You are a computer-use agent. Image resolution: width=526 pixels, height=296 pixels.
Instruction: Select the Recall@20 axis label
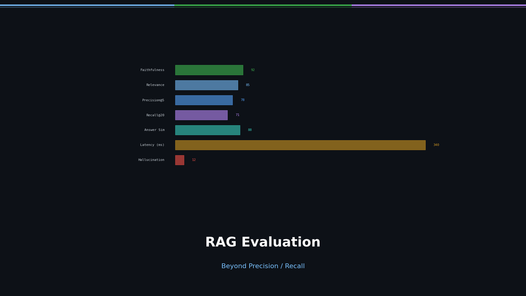click(155, 115)
